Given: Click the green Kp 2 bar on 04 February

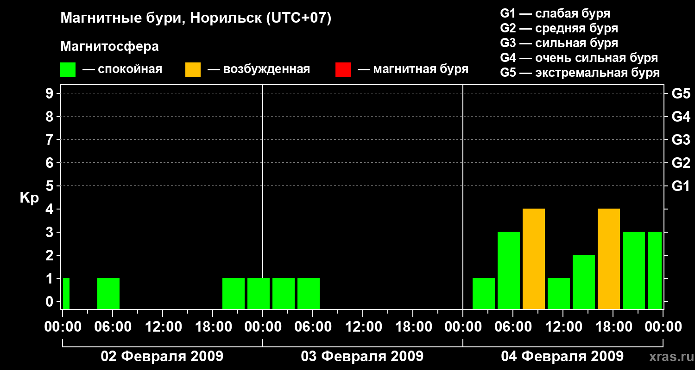Looking at the screenshot, I should pos(584,282).
